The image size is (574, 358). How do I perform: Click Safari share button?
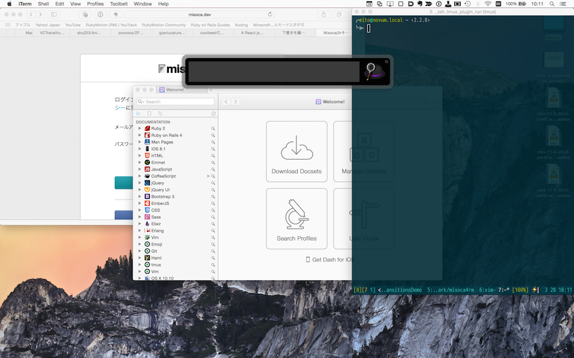pos(323,15)
